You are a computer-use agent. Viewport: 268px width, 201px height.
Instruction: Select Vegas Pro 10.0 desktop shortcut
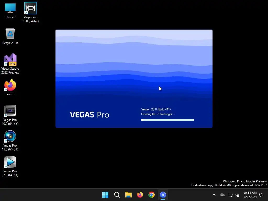(x=10, y=115)
